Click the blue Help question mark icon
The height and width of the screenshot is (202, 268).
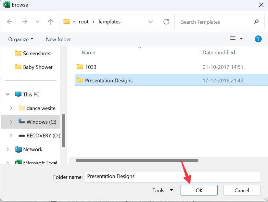(258, 39)
